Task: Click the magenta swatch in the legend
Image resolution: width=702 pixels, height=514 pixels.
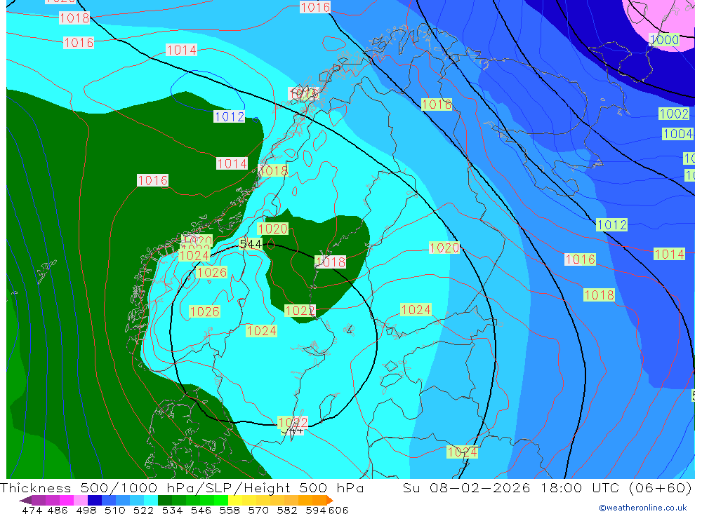Action: pos(67,500)
